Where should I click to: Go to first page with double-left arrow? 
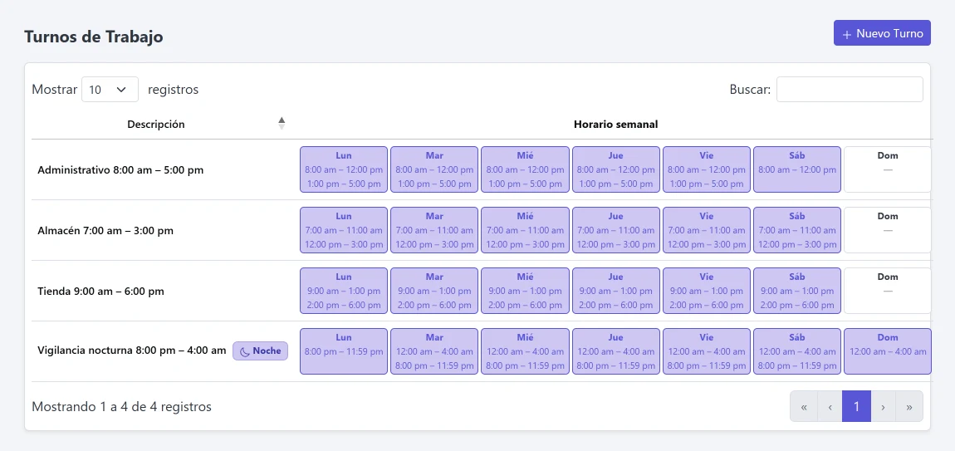click(804, 406)
